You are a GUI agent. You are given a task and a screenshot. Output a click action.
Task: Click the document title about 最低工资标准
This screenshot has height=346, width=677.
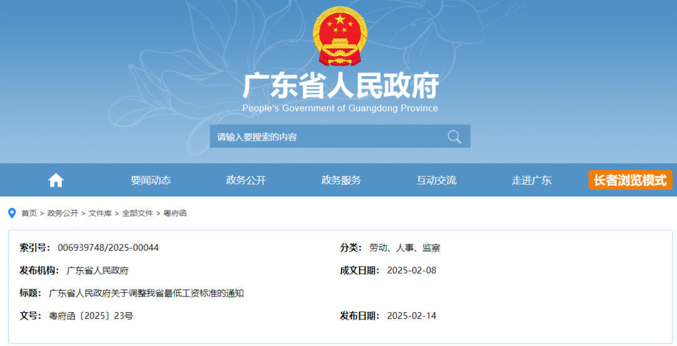(x=146, y=293)
